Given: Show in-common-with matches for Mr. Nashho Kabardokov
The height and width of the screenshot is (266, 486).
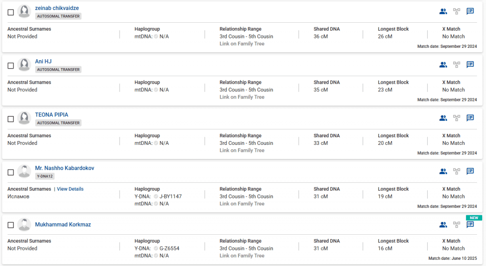Looking at the screenshot, I should [443, 171].
